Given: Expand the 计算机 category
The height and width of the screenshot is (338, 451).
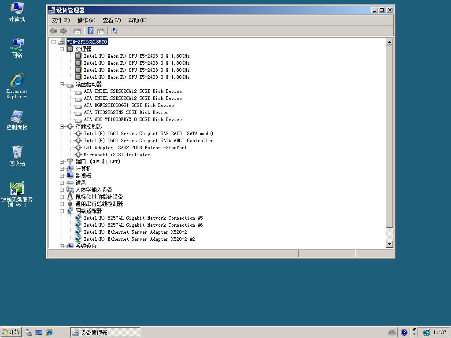Looking at the screenshot, I should [62, 169].
